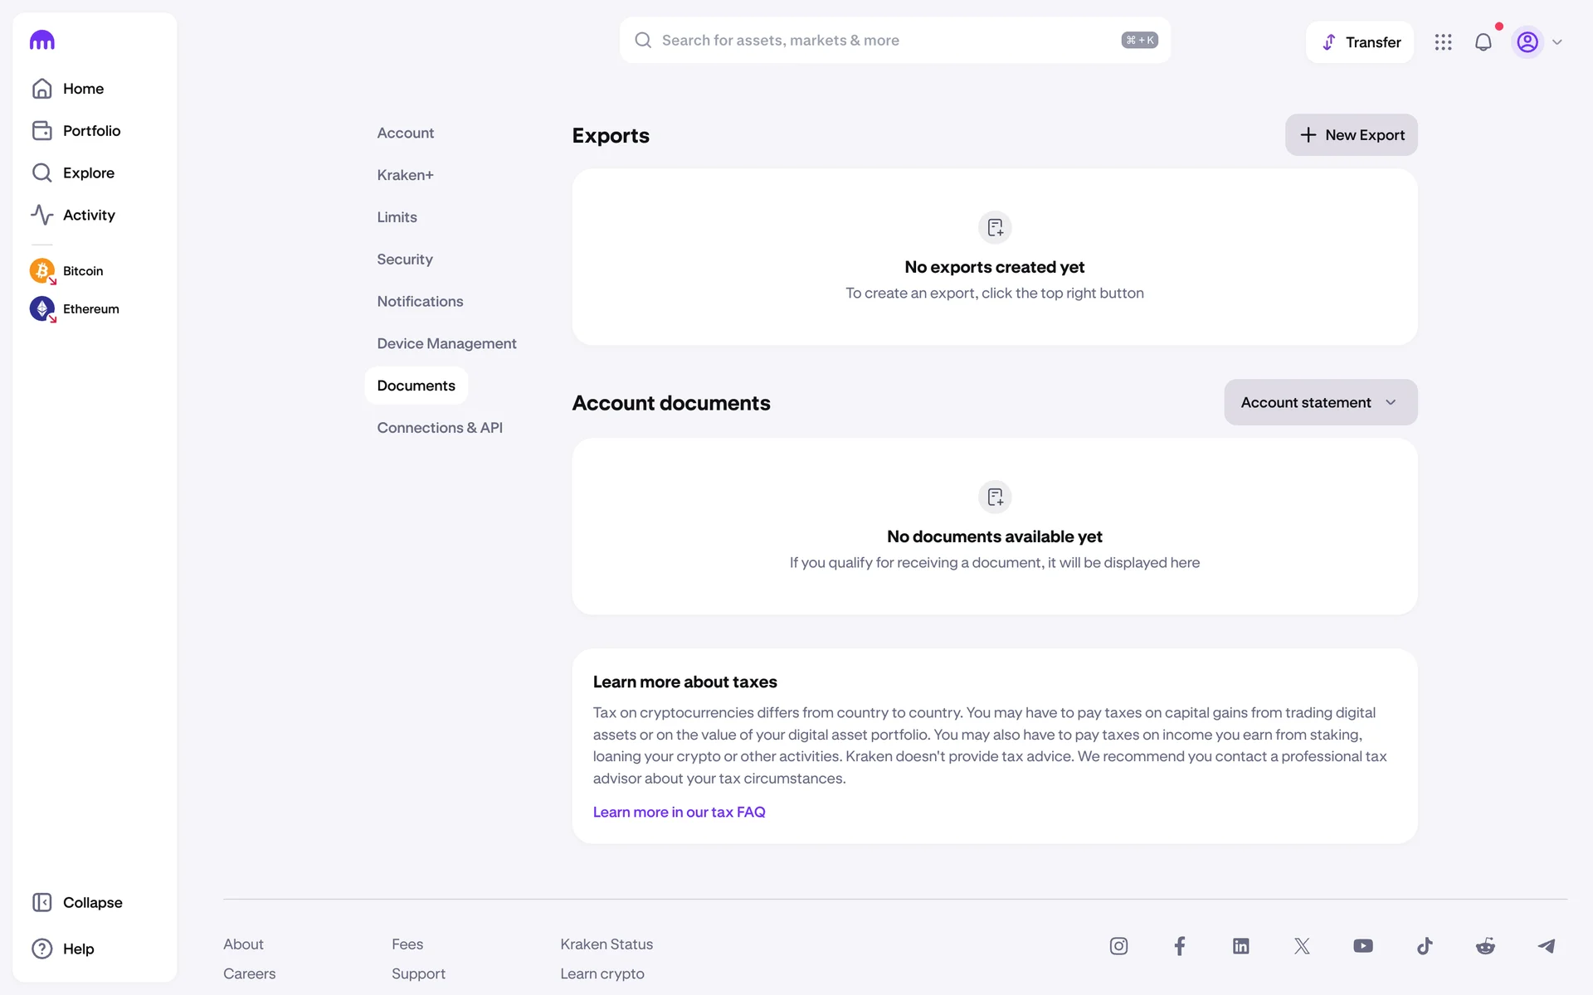
Task: Expand the Account statement dropdown
Action: point(1320,402)
